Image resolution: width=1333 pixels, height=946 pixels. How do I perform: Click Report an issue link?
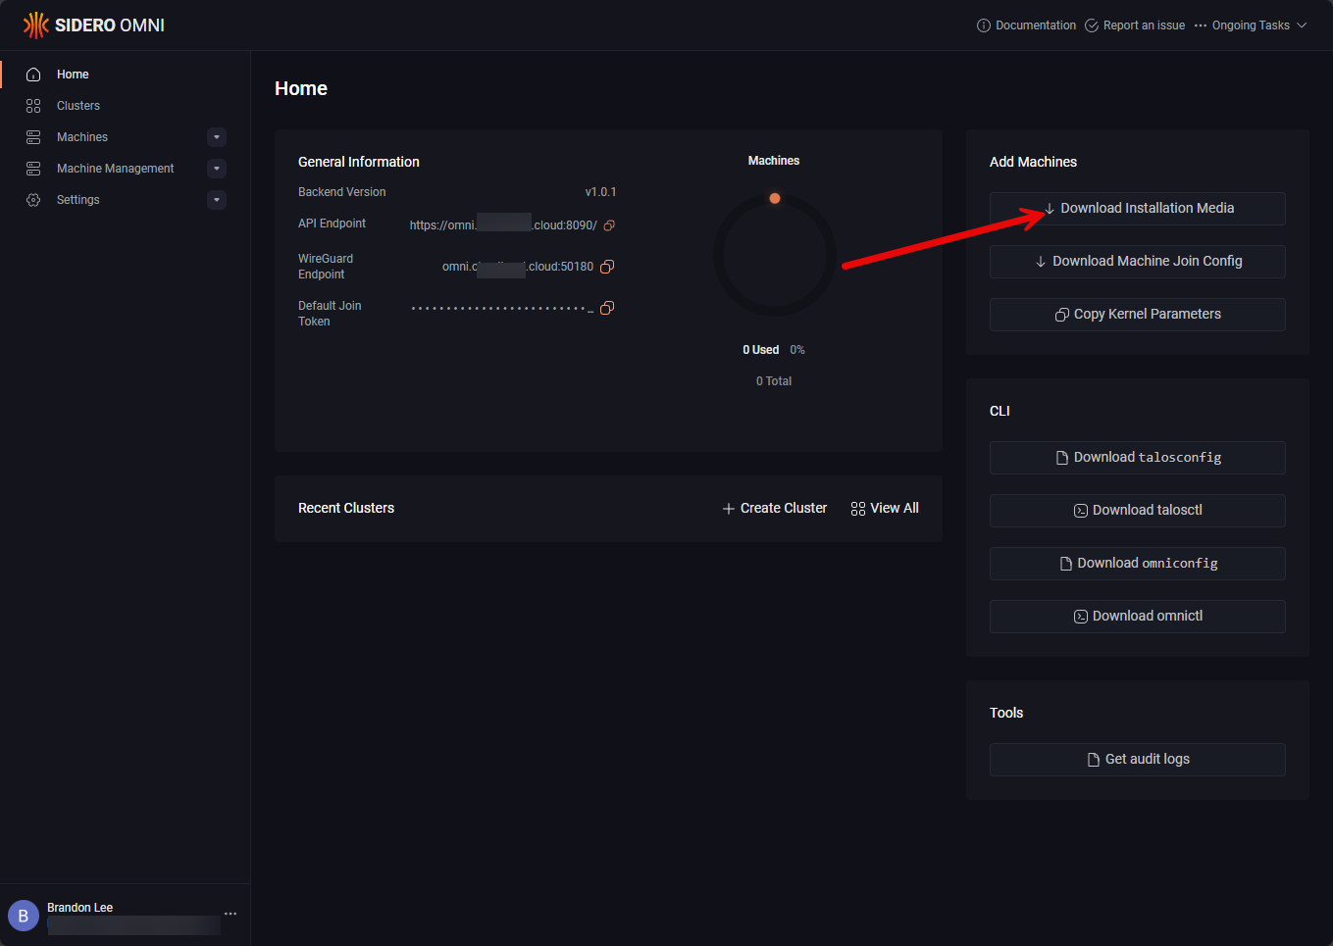pos(1135,25)
